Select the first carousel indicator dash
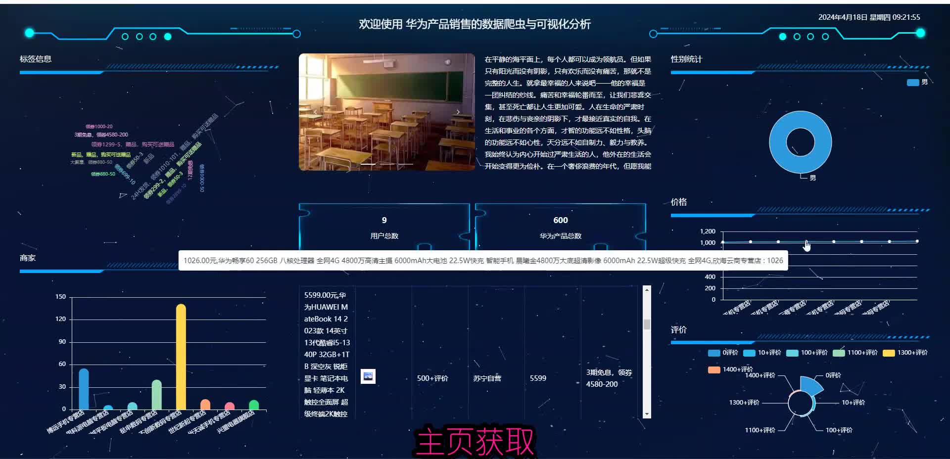950x459 pixels. coord(368,164)
